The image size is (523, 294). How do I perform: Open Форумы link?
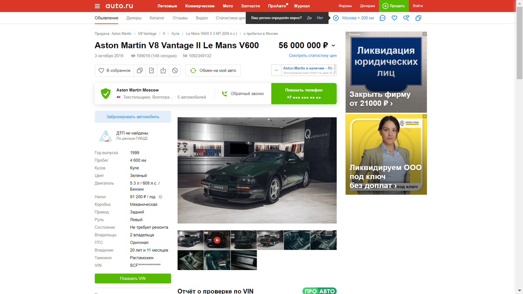[x=345, y=6]
